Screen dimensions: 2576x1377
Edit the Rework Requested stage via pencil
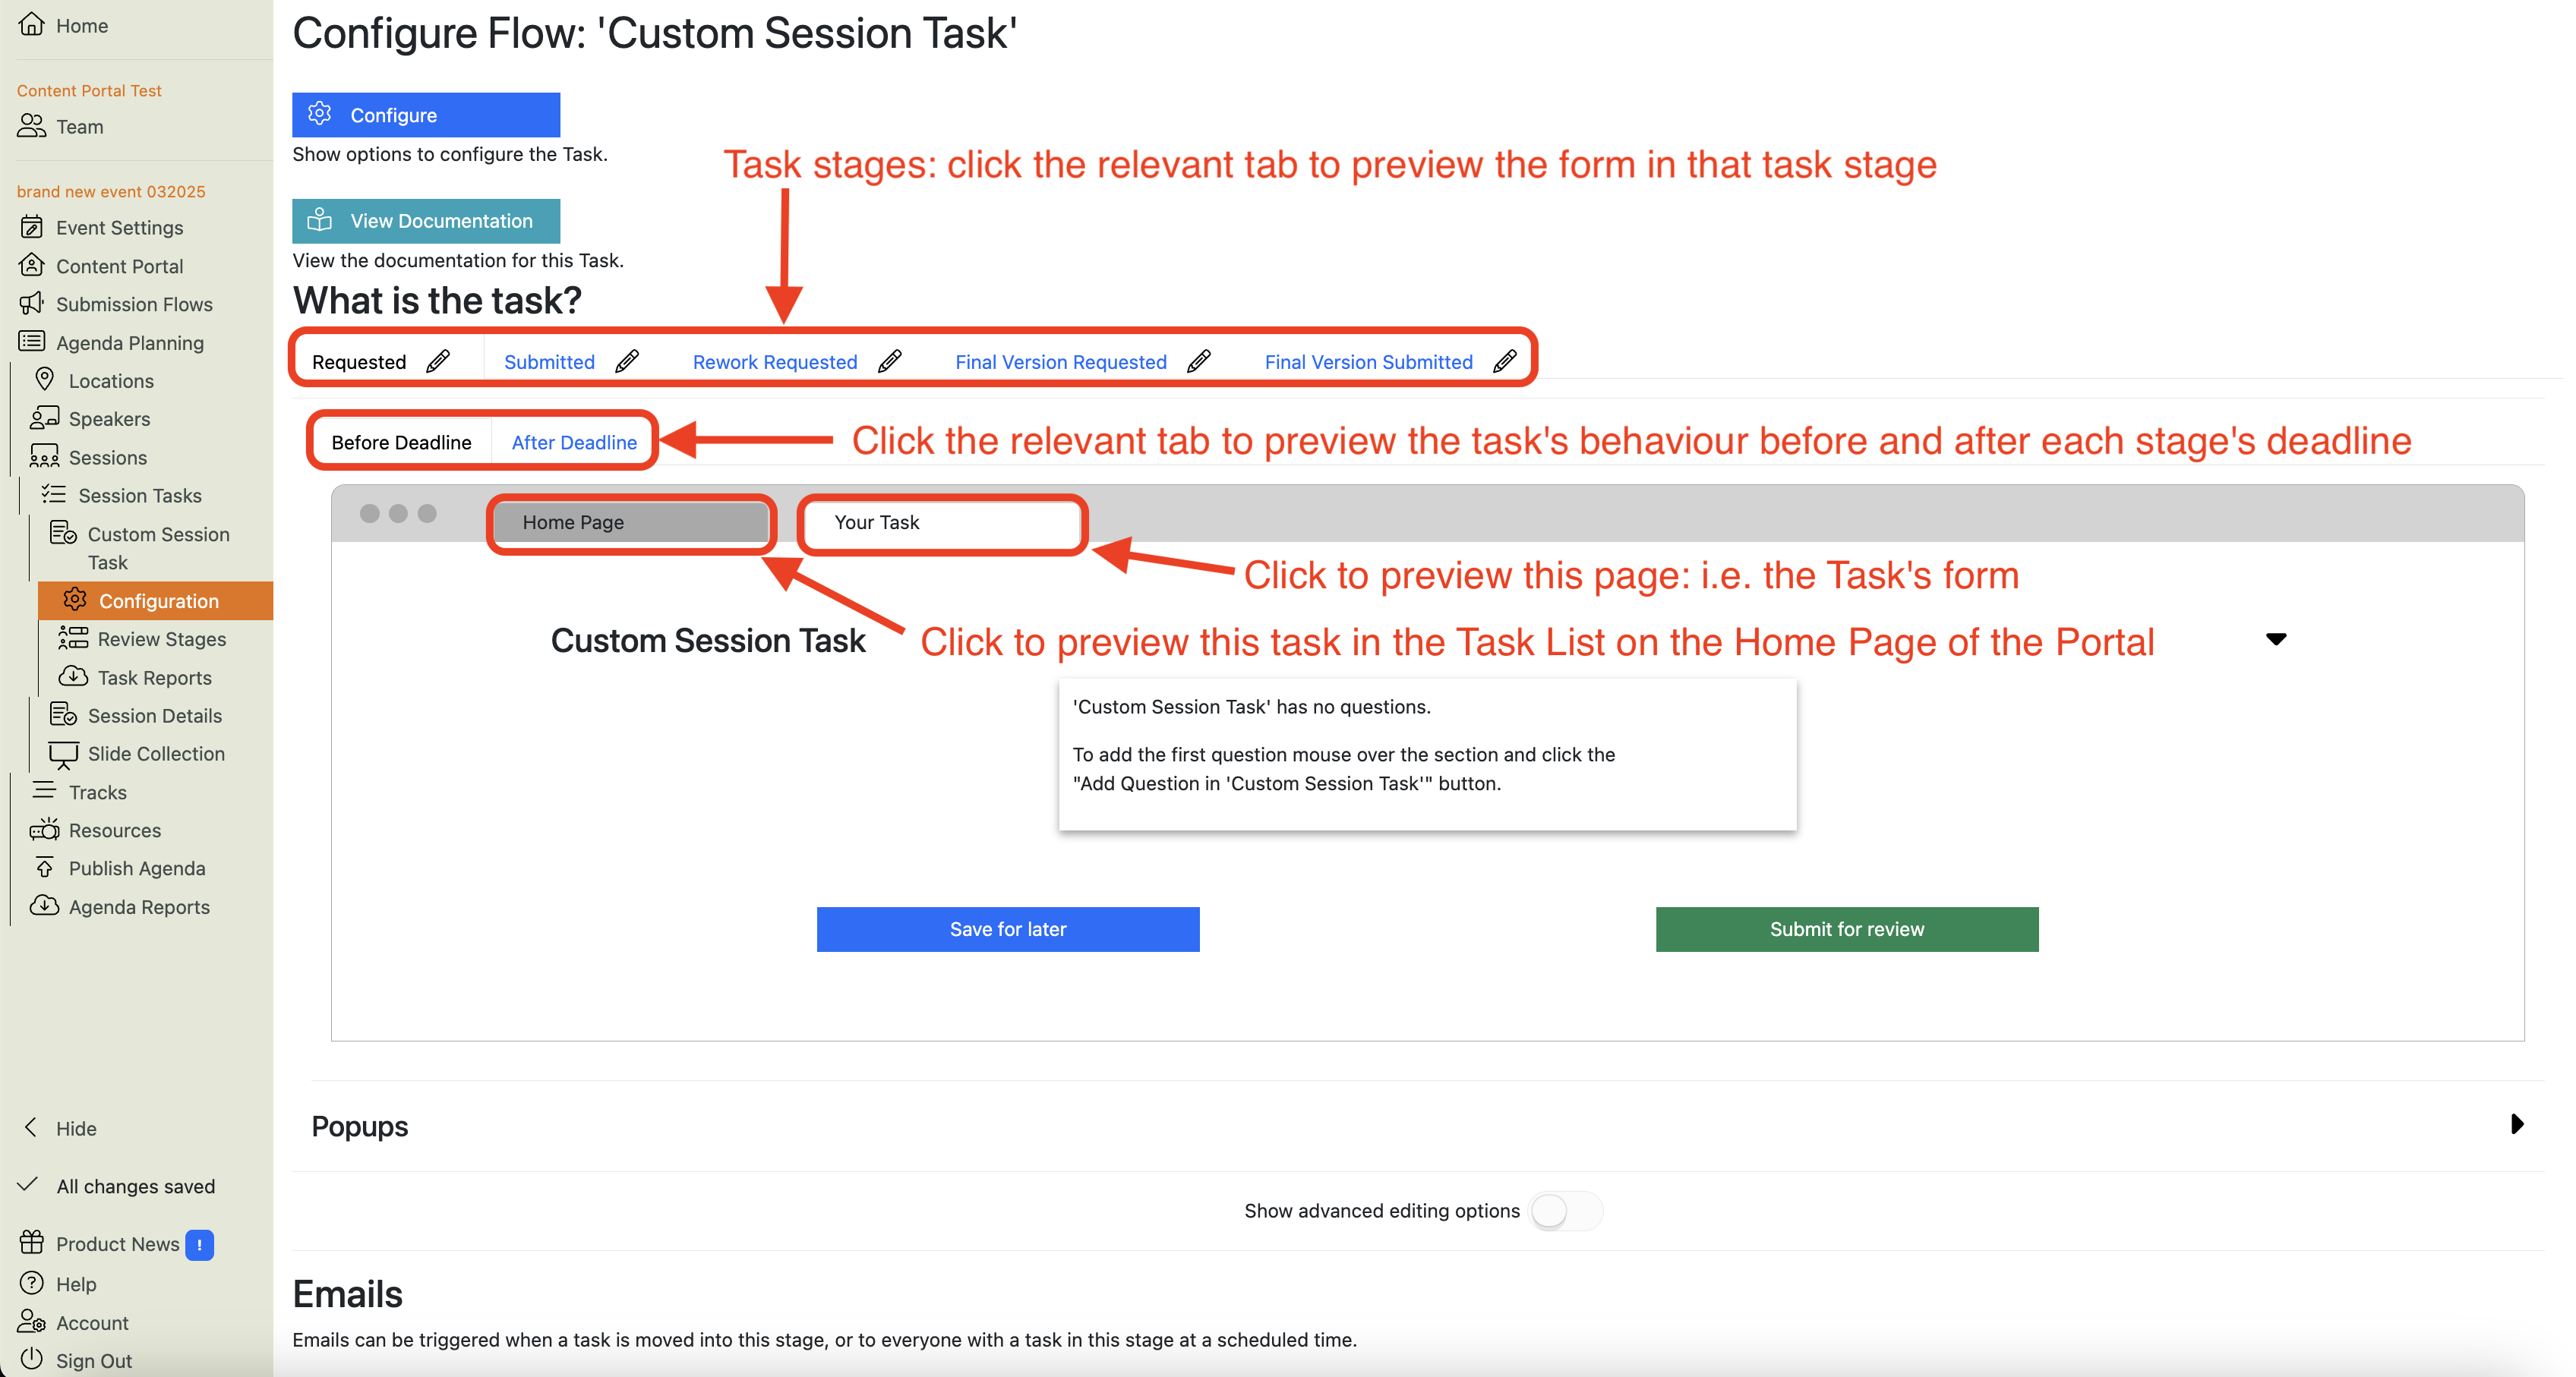click(x=890, y=361)
